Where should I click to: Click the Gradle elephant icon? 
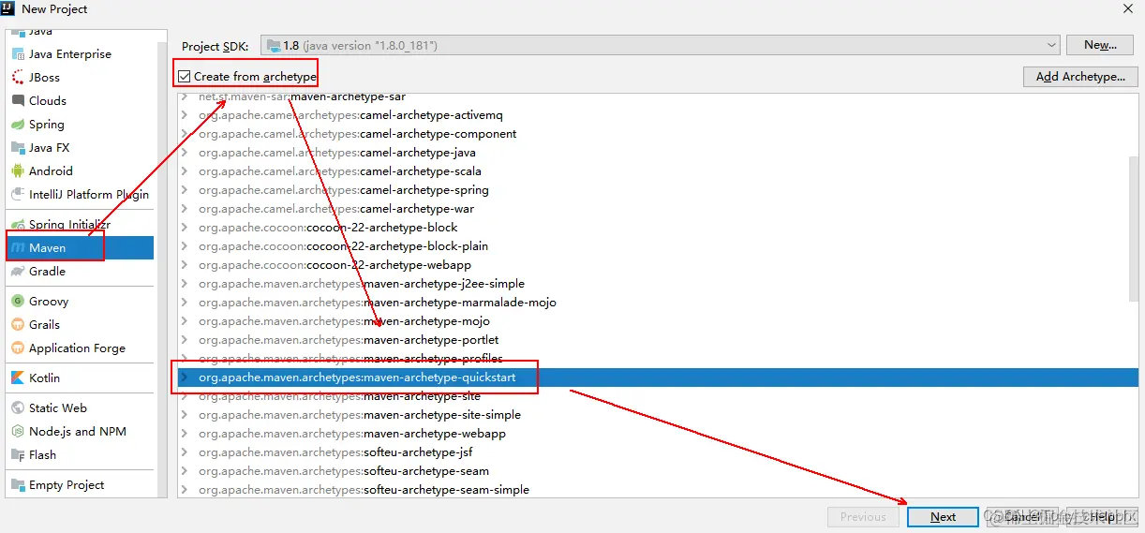pos(19,272)
